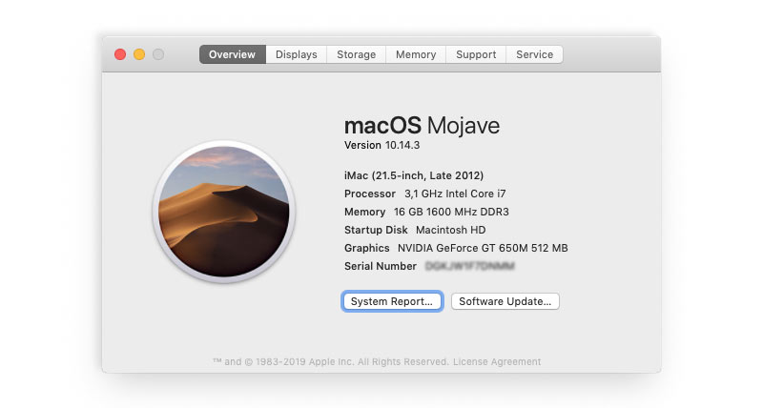This screenshot has height=408, width=763.
Task: Open the Storage tab
Action: pyautogui.click(x=356, y=54)
